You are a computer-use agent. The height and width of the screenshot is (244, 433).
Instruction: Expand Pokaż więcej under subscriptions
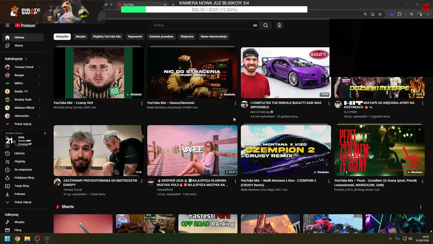pos(23,124)
